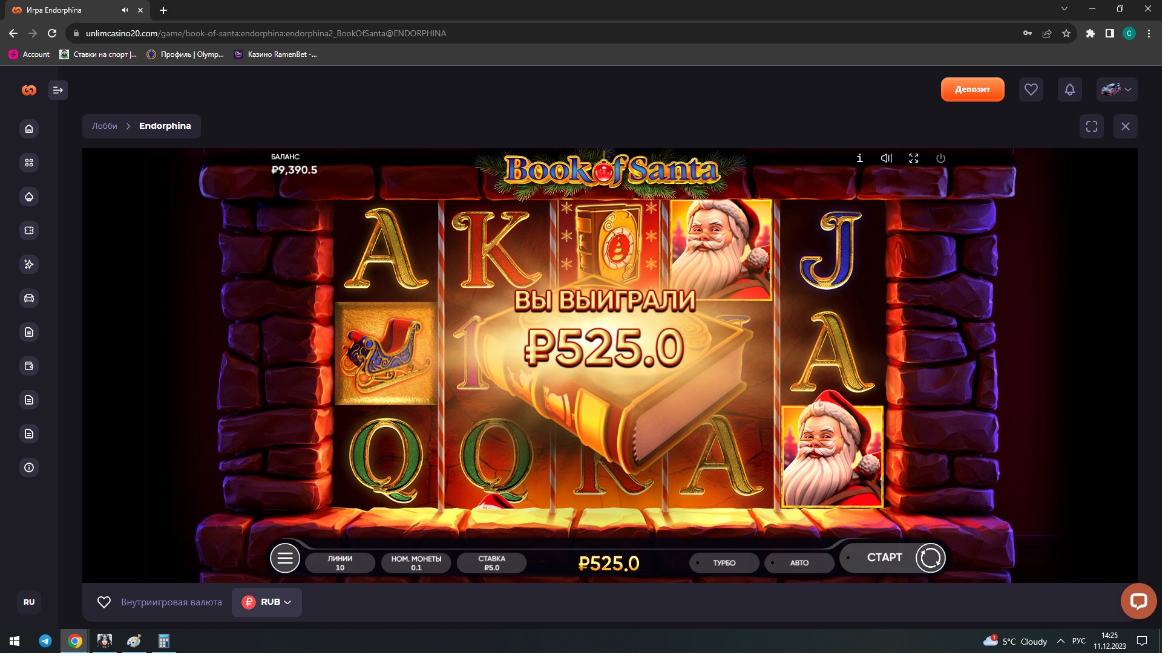This screenshot has height=664, width=1174.
Task: Go to Лобби breadcrumb
Action: 104,126
